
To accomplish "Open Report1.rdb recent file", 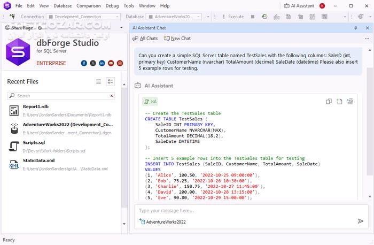I will click(x=61, y=111).
